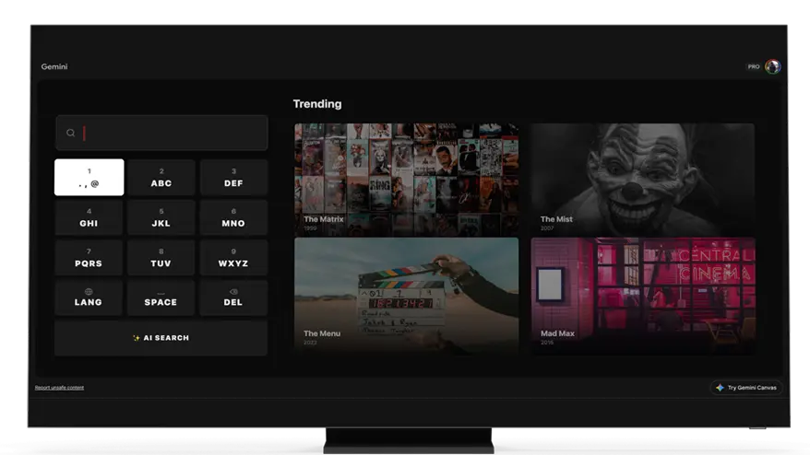Image resolution: width=810 pixels, height=455 pixels.
Task: Select The Matrix movie thumbnail
Action: click(406, 179)
